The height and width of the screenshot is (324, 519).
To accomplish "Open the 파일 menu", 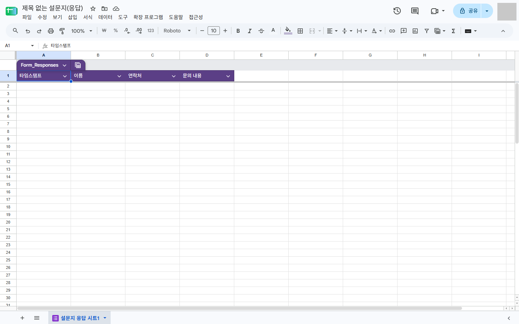I will pos(27,17).
